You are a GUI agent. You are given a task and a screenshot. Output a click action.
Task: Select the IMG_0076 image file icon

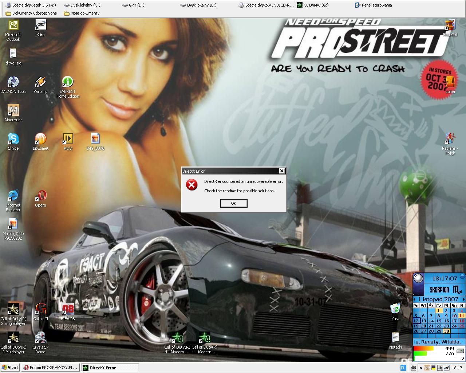click(x=95, y=142)
